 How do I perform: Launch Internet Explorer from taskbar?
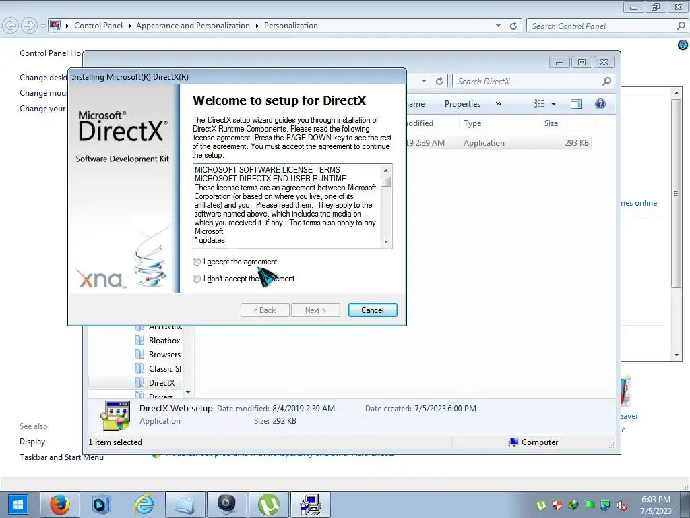(x=144, y=505)
